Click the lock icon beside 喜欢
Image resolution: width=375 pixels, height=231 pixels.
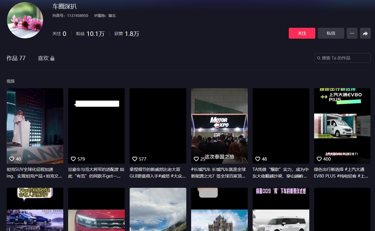(52, 58)
